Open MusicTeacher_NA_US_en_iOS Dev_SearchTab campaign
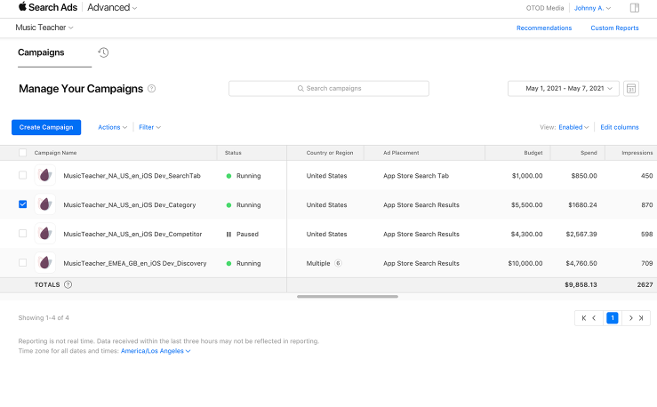Screen dimensions: 657x407 [132, 176]
